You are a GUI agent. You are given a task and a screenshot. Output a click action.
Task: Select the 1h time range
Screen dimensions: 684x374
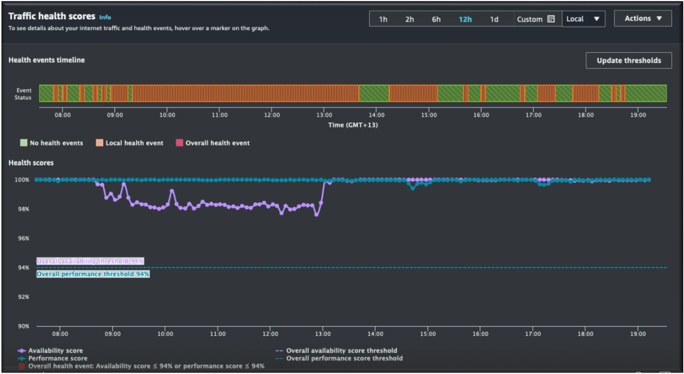coord(383,20)
